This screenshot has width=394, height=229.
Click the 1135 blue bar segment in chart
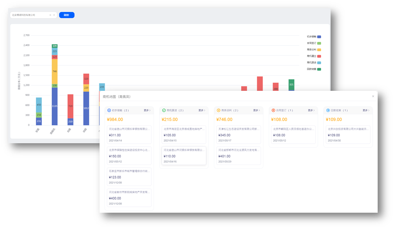[54, 106]
